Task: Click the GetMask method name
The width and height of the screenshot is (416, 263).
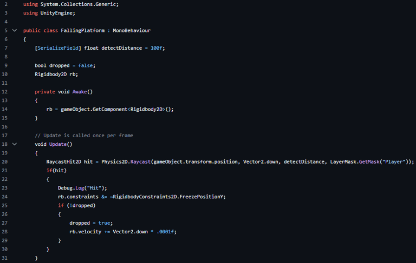Action: pyautogui.click(x=369, y=161)
